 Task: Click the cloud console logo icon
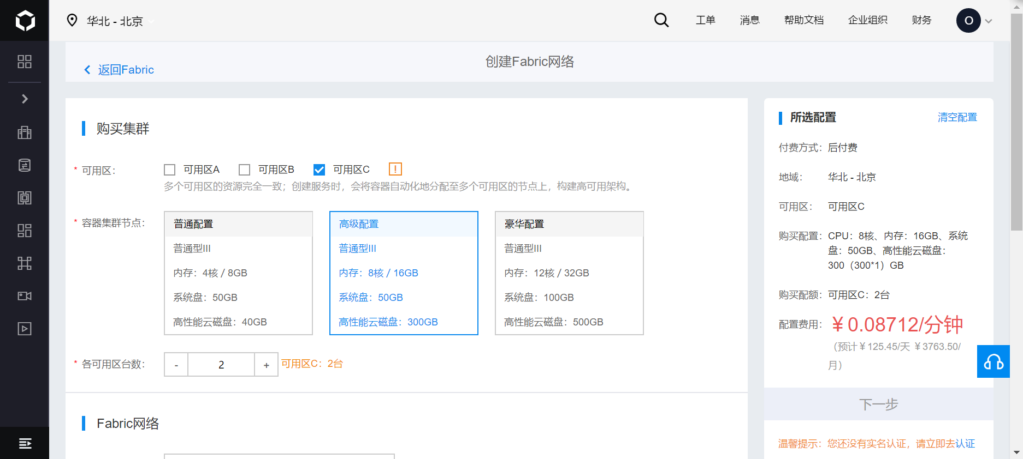(x=25, y=20)
